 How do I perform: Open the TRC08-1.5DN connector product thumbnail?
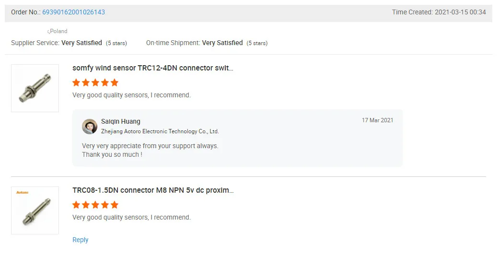(35, 210)
